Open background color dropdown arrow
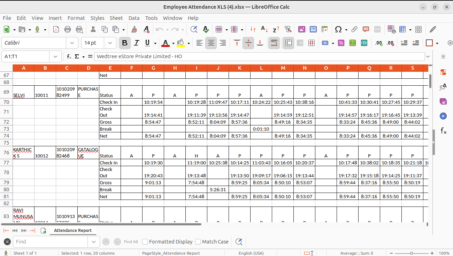The width and height of the screenshot is (453, 256). click(x=189, y=43)
